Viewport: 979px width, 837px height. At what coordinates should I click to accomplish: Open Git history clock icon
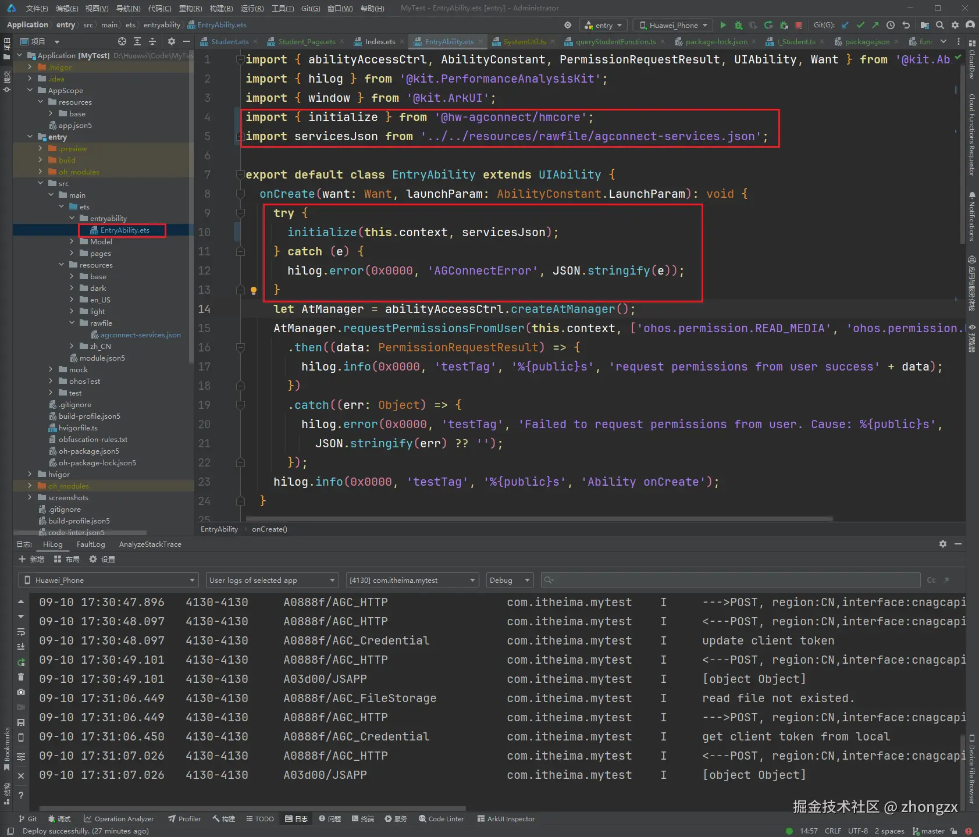coord(891,25)
